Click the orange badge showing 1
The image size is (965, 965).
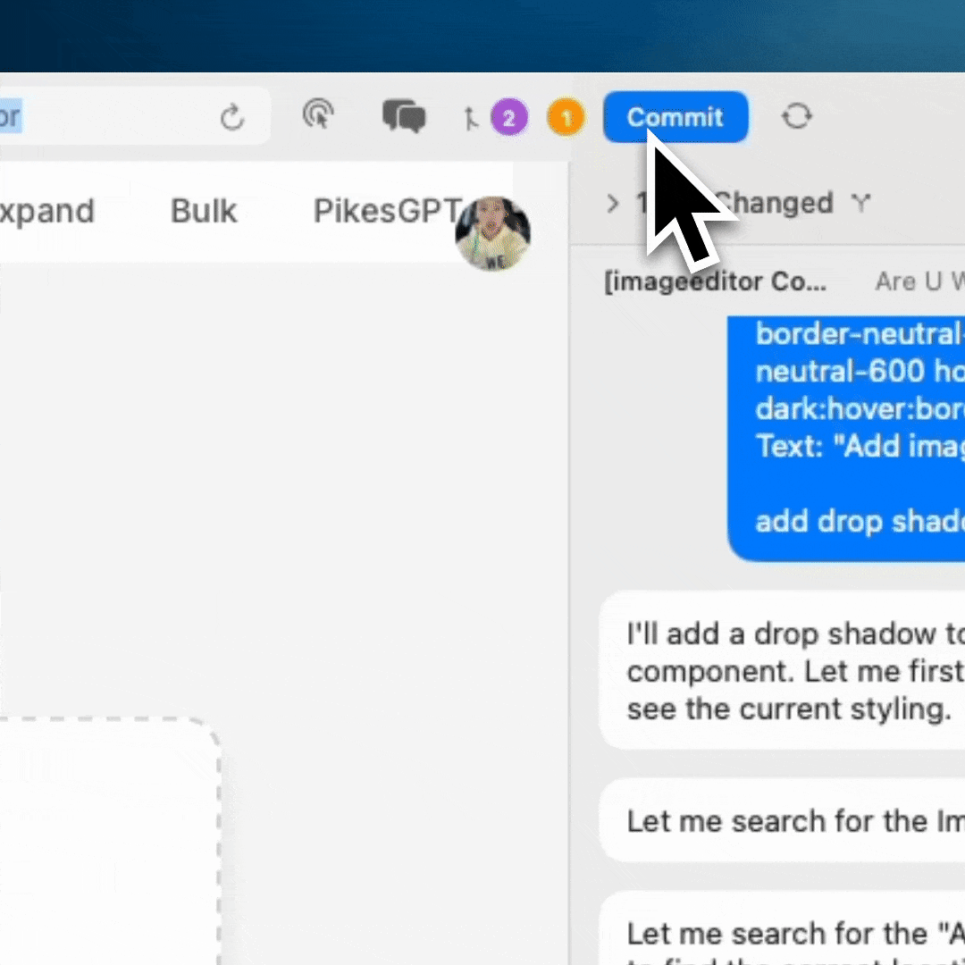566,117
